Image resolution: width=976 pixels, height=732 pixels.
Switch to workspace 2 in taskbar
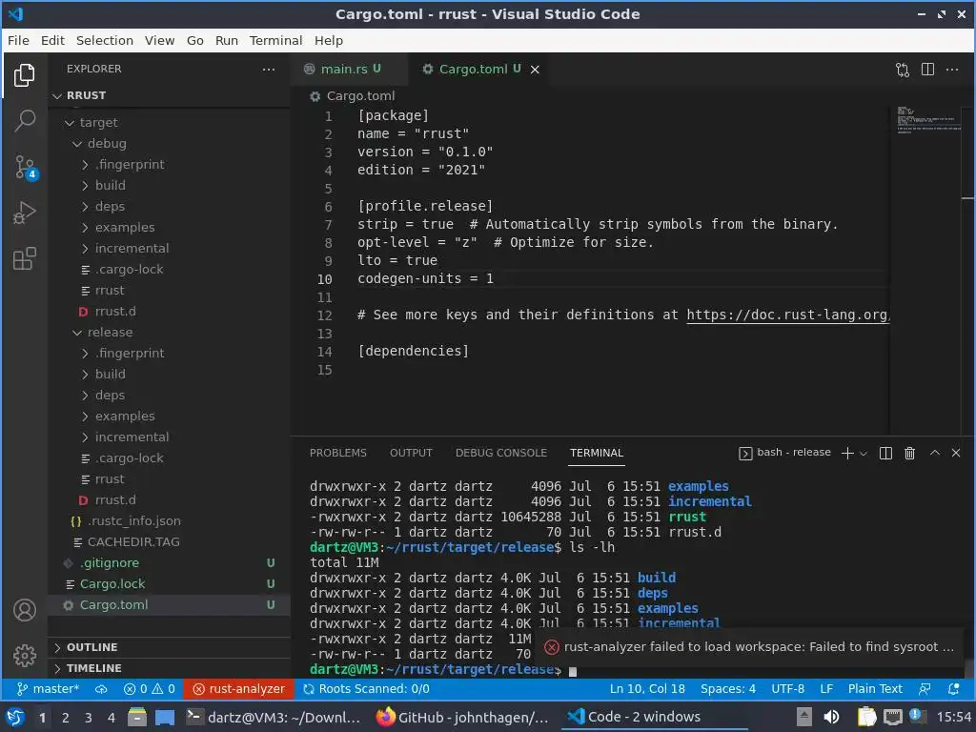click(66, 718)
